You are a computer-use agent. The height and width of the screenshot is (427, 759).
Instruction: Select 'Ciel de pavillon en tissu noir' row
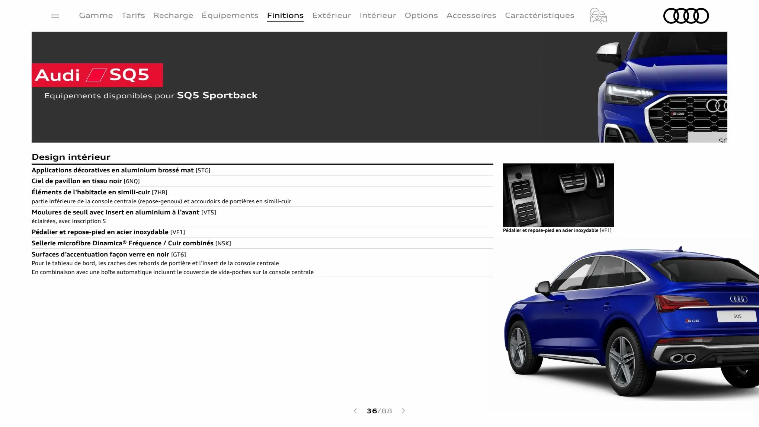[262, 181]
